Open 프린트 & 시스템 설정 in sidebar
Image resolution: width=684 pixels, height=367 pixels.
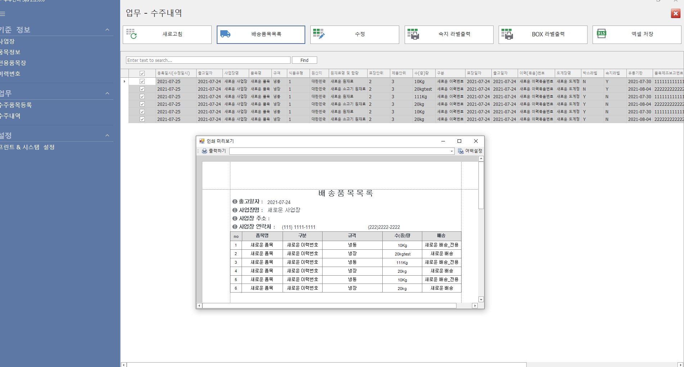pyautogui.click(x=27, y=147)
